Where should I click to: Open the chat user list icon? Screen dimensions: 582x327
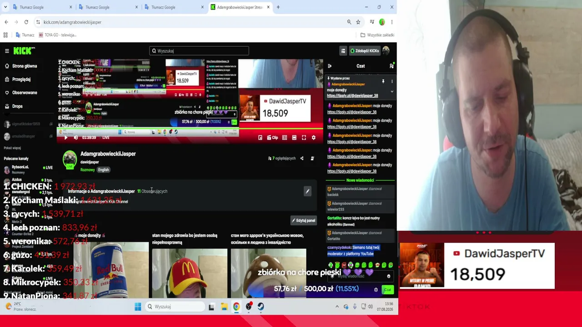pyautogui.click(x=391, y=66)
